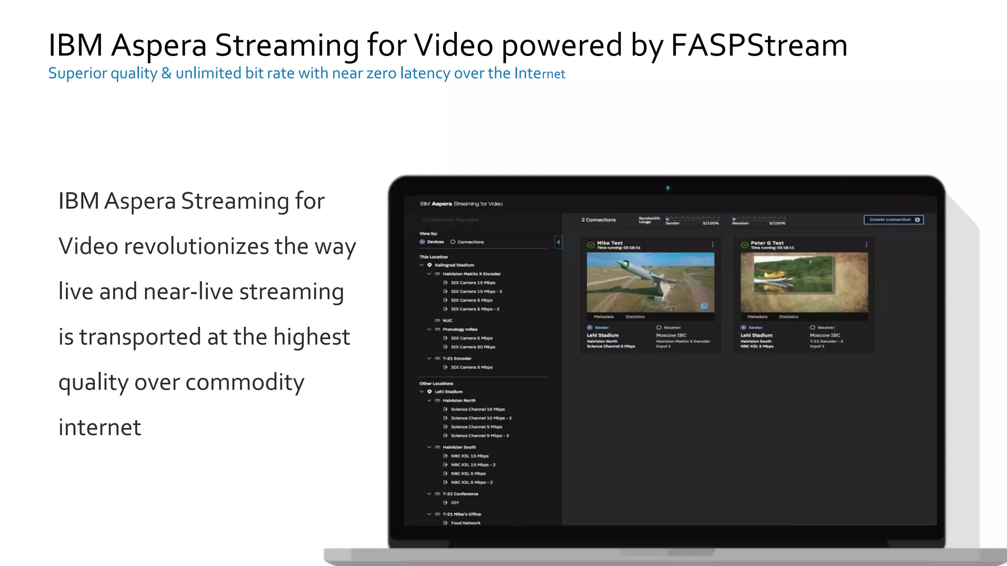The image size is (1007, 566).
Task: Collapse the Pronology mRes node
Action: coord(429,329)
